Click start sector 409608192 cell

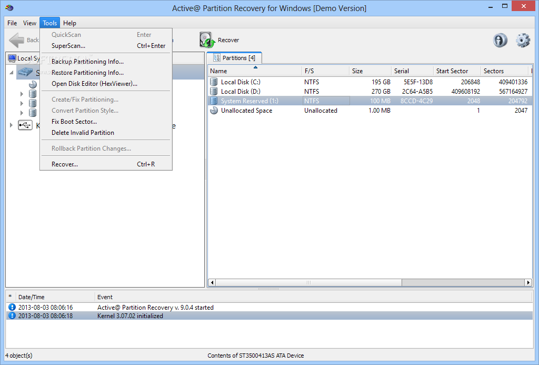(465, 91)
